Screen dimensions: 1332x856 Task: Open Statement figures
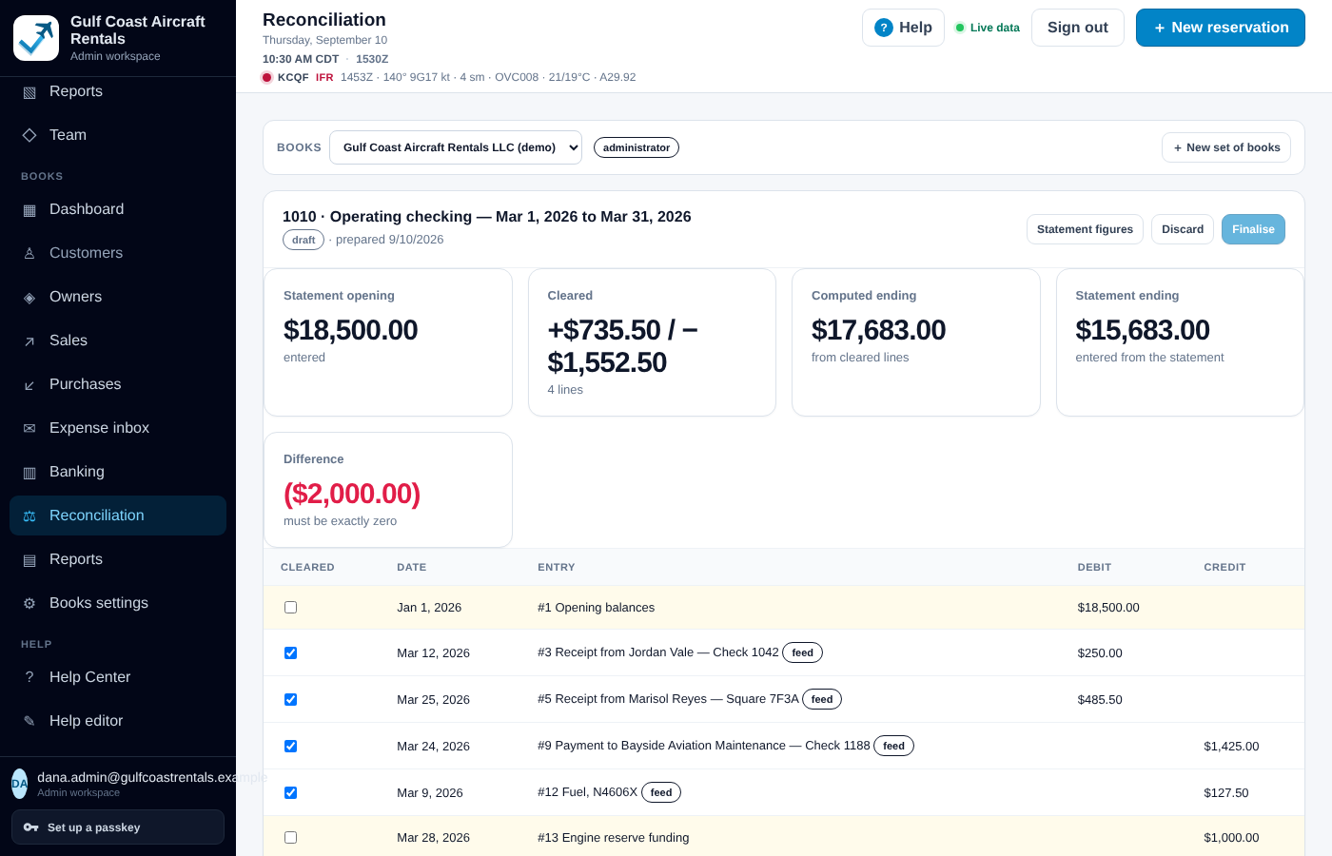1085,229
